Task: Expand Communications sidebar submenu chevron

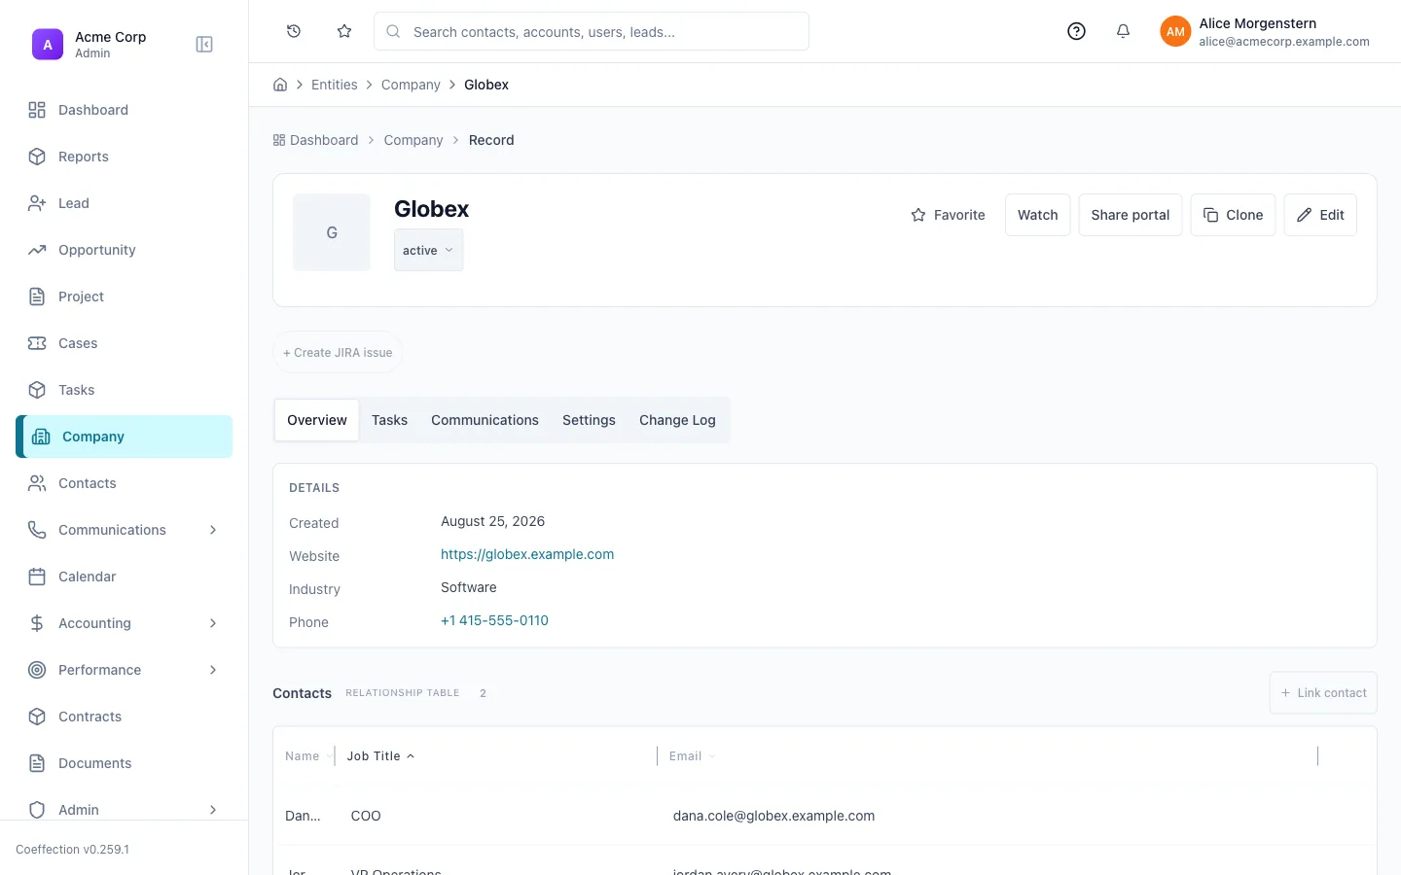Action: [213, 530]
